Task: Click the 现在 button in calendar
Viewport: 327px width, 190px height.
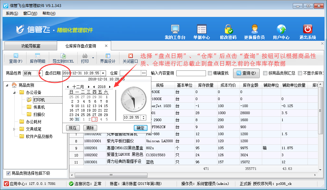Action: [x=73, y=128]
